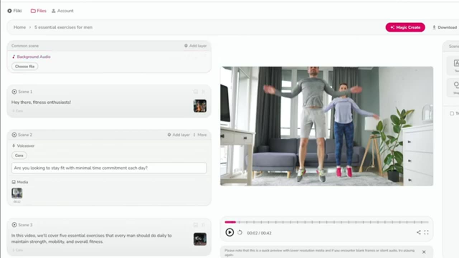Open the Account tab
This screenshot has width=459, height=258.
click(x=62, y=11)
